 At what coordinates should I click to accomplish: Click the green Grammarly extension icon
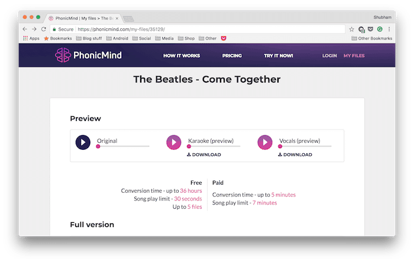(380, 29)
